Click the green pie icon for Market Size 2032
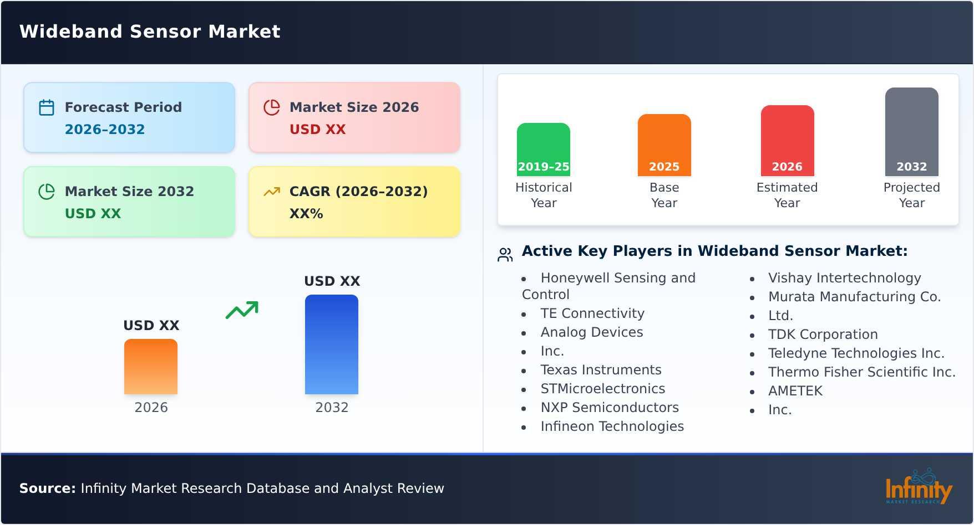This screenshot has width=974, height=525. tap(47, 192)
